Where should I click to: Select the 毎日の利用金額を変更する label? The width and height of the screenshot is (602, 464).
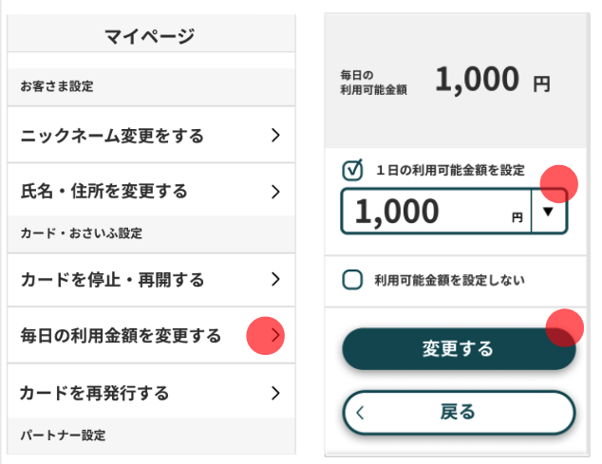point(121,335)
